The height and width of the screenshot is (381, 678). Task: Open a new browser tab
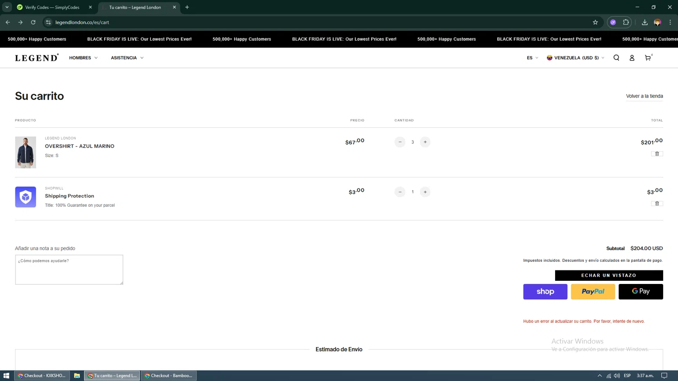[187, 7]
